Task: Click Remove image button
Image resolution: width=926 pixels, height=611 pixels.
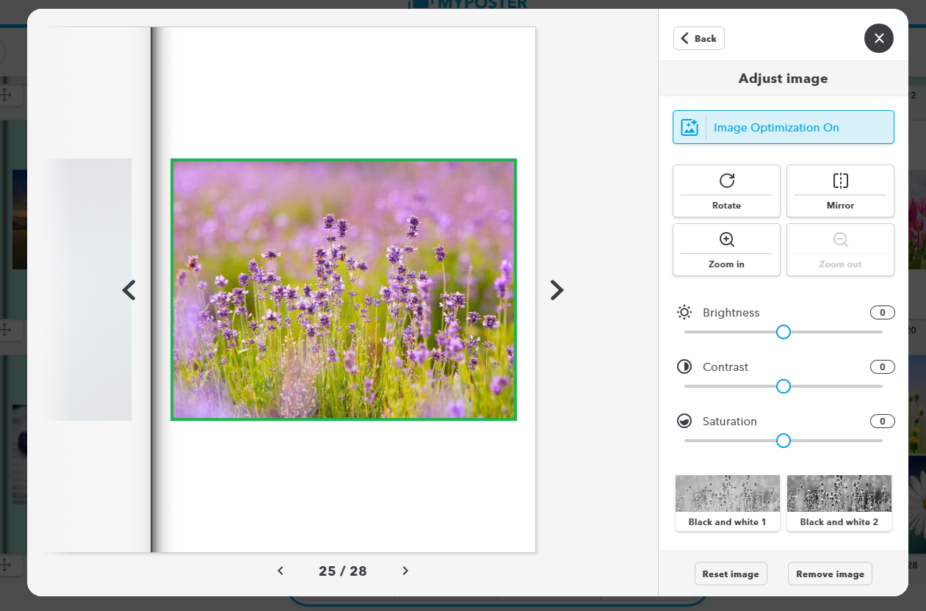Action: 830,574
